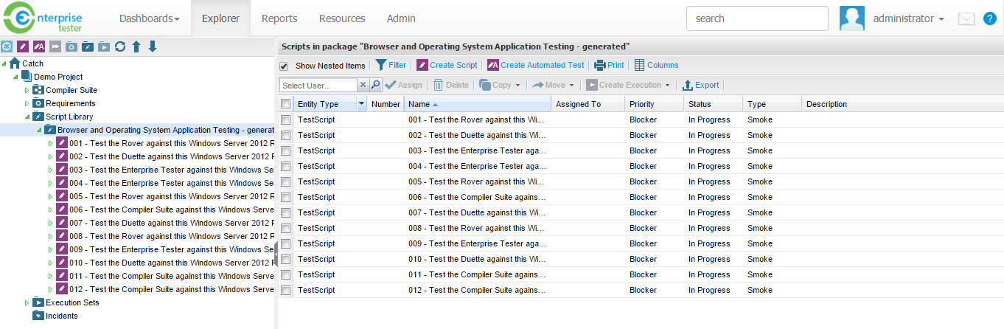Open the Entity Type column dropdown arrow
This screenshot has height=329, width=1004.
click(361, 104)
